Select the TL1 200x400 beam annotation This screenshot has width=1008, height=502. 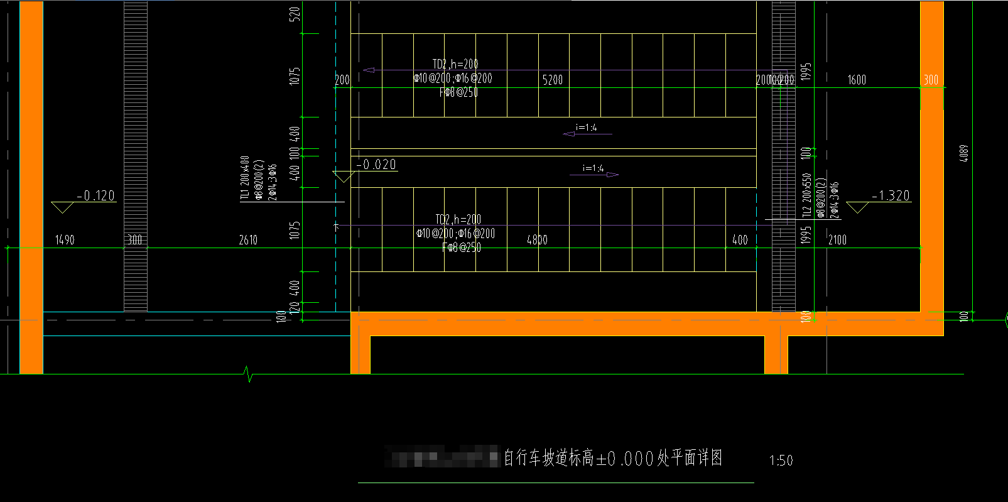(245, 178)
